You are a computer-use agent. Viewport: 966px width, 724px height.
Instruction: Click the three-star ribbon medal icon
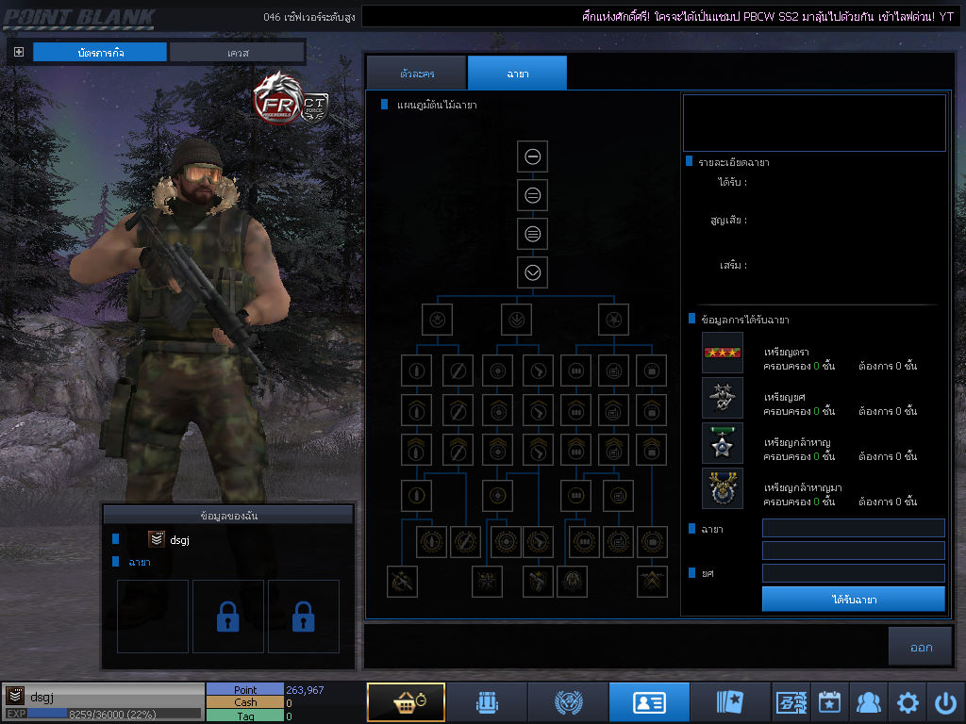723,353
